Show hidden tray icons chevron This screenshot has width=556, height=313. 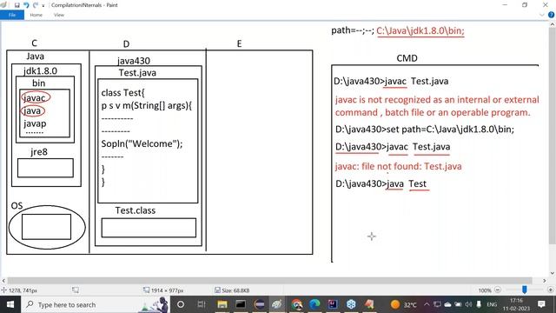427,304
